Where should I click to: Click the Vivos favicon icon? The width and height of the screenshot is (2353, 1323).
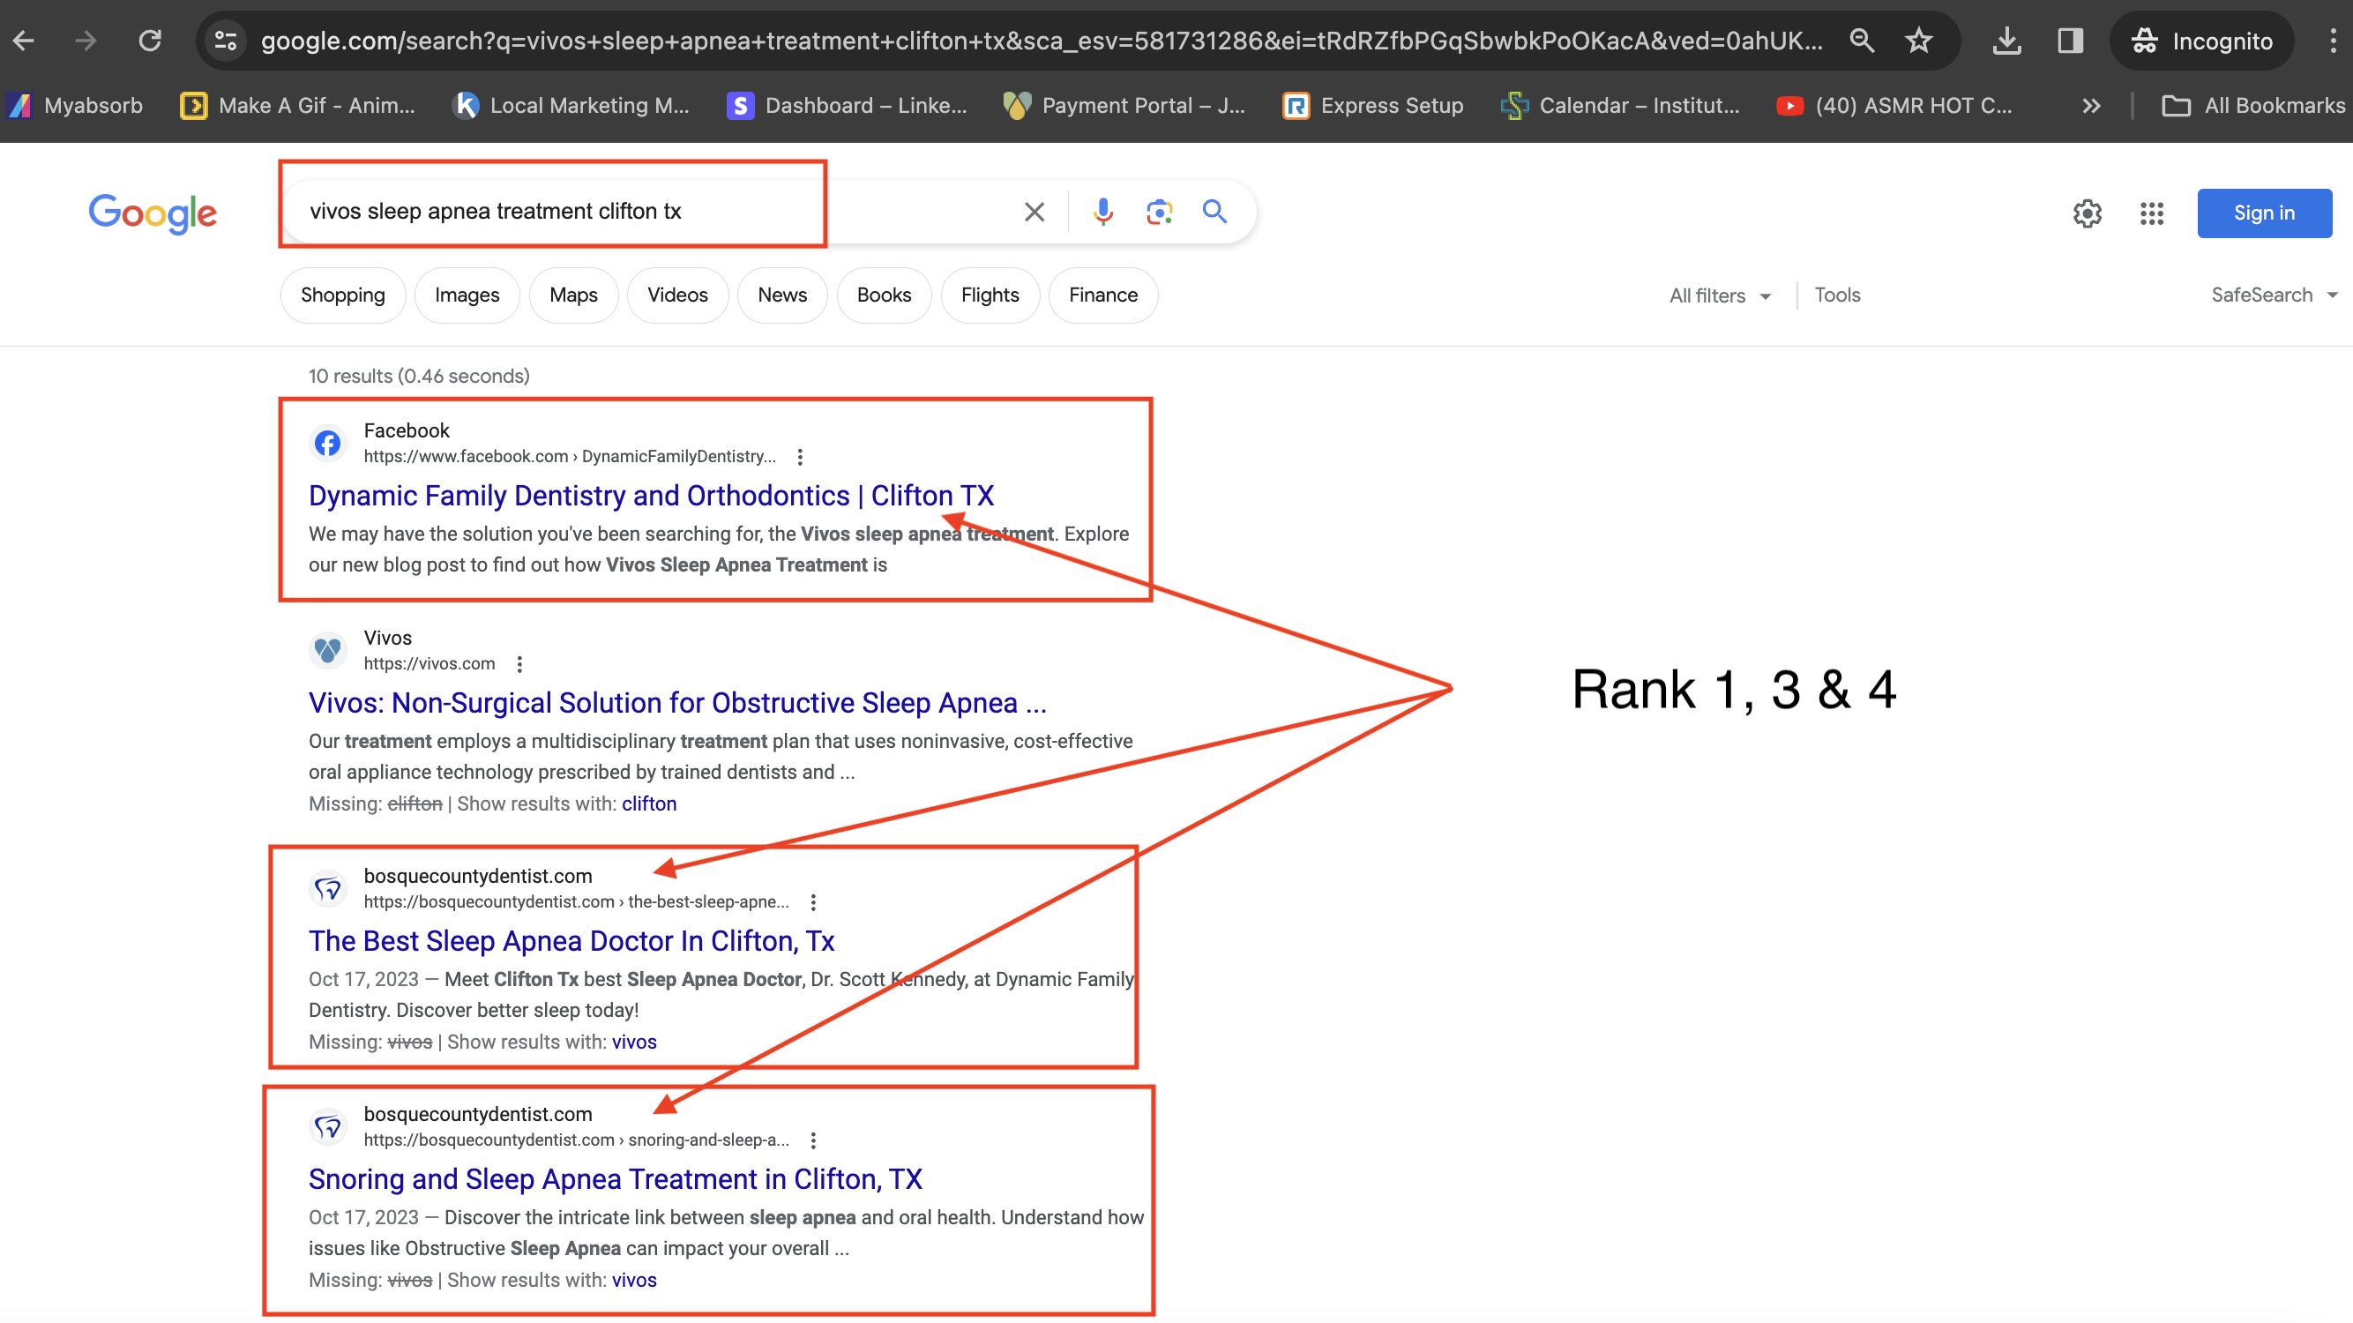coord(327,650)
